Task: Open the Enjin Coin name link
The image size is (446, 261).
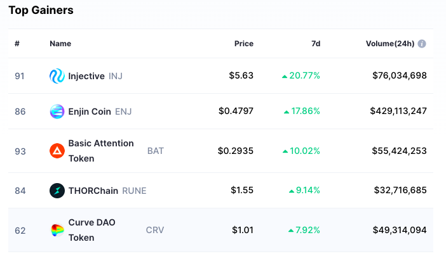Action: tap(90, 111)
